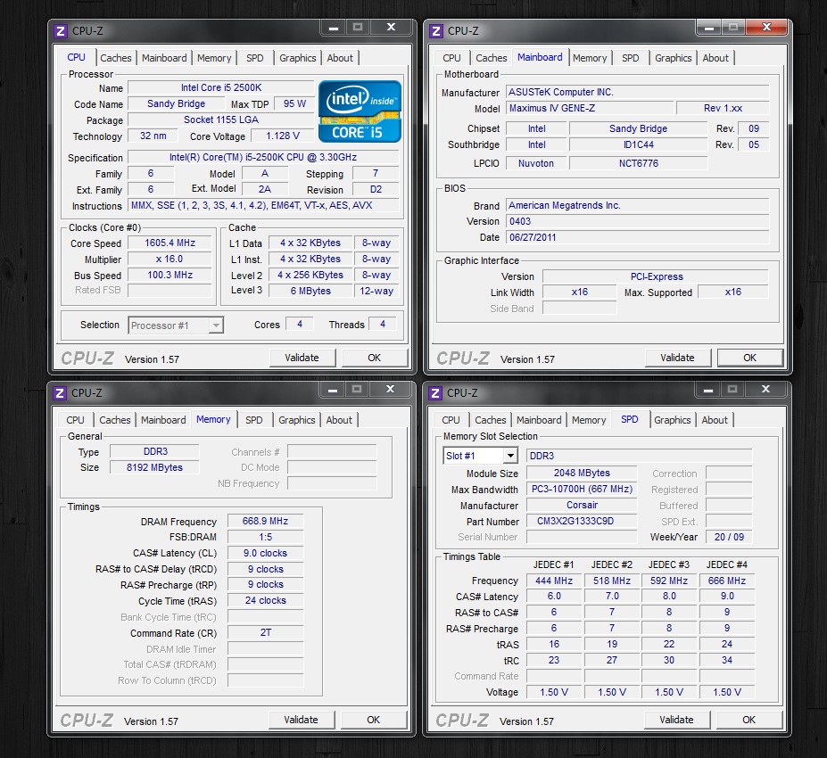Click the Week/Year value '20 / 09'
Viewport: 827px width, 758px height.
[x=729, y=537]
